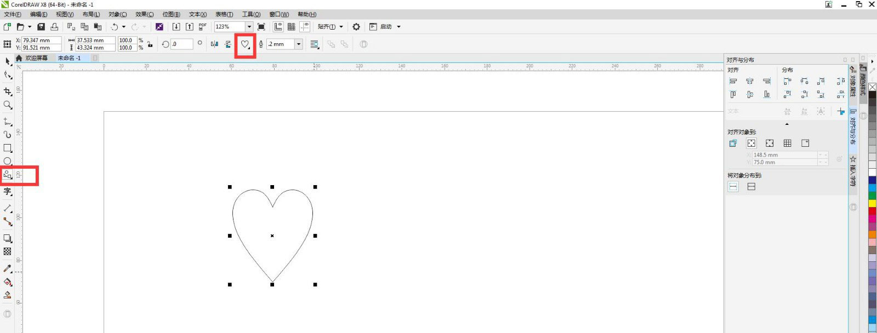877x333 pixels.
Task: Click the rotation angle input field
Action: pos(181,44)
